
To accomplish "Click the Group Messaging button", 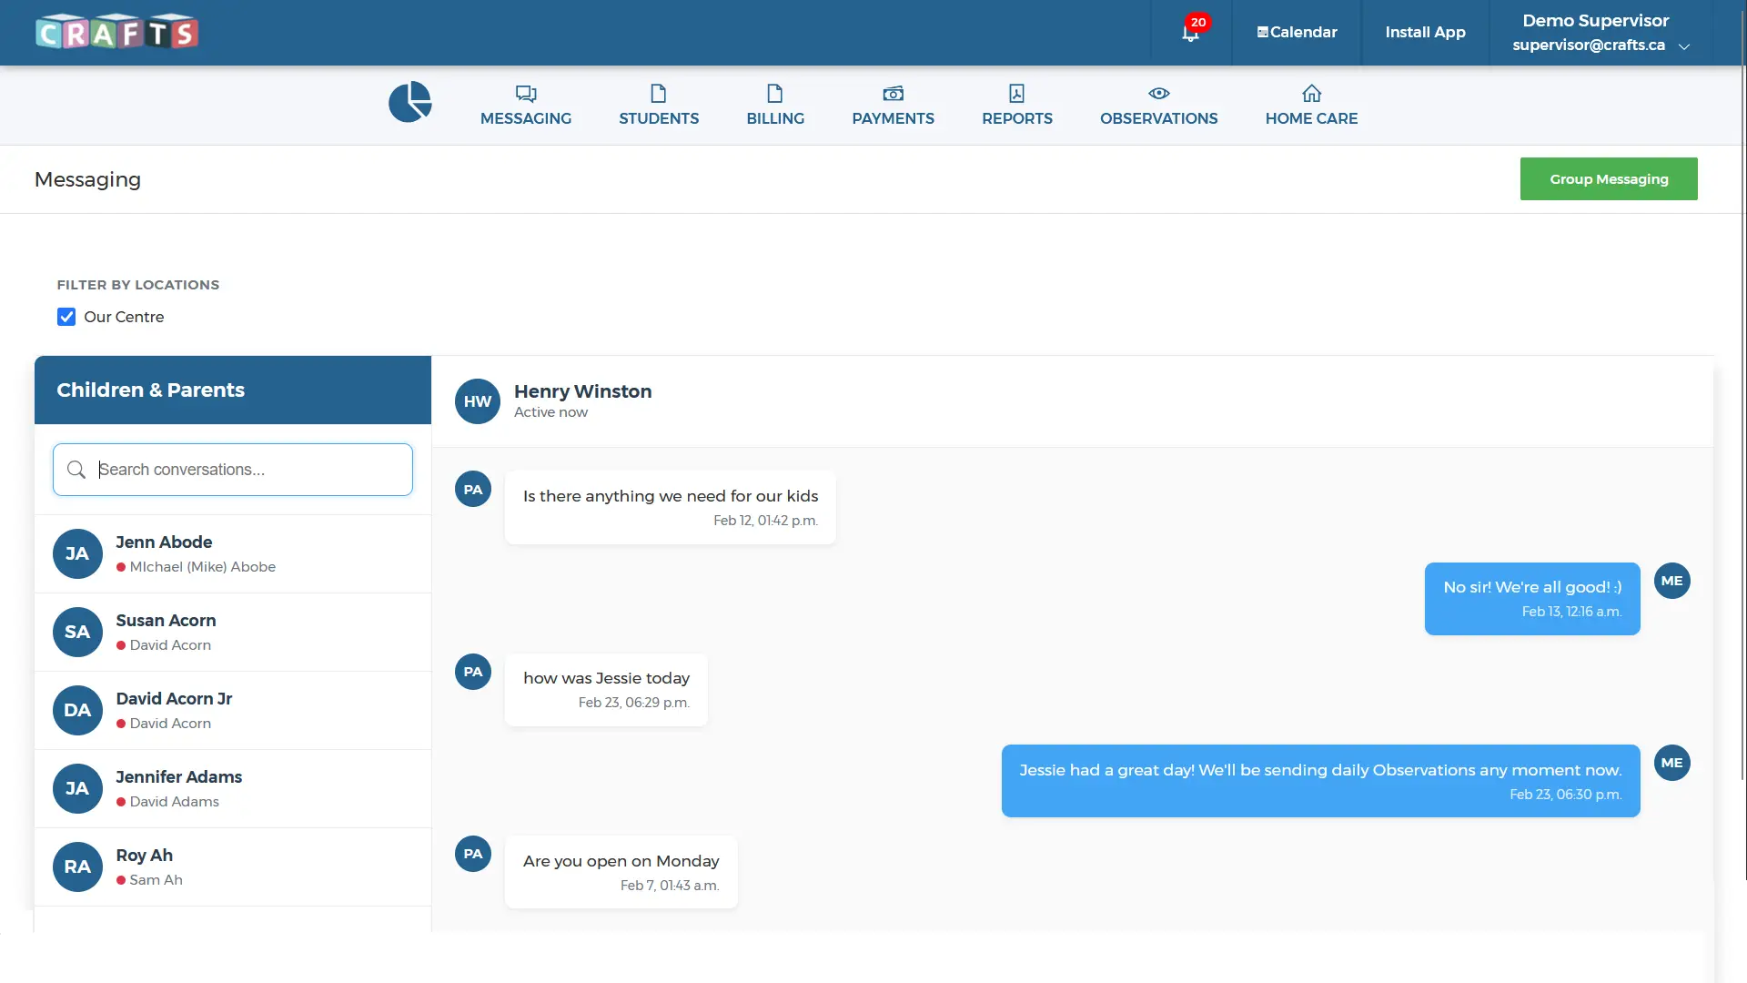I will pos(1609,178).
